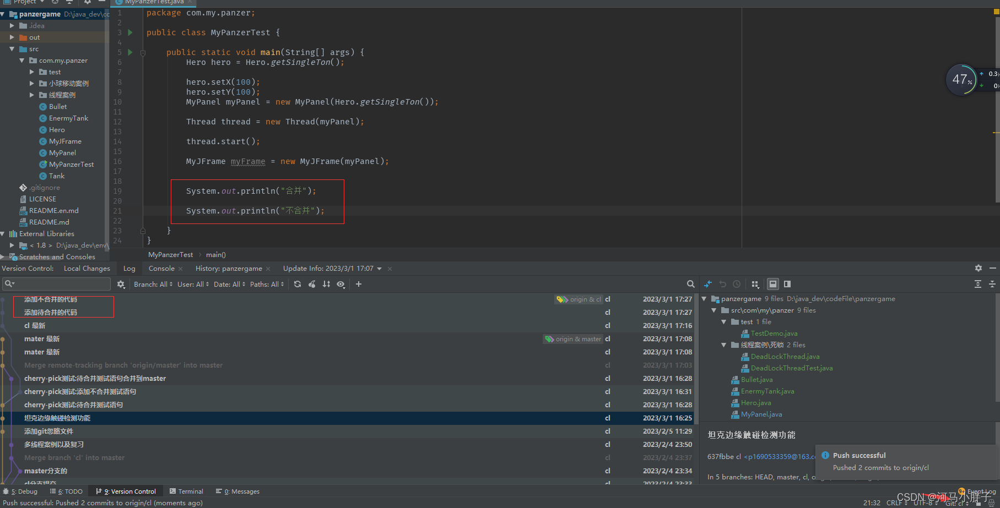Click the 47% memory indicator widget
This screenshot has height=508, width=1000.
[x=961, y=80]
